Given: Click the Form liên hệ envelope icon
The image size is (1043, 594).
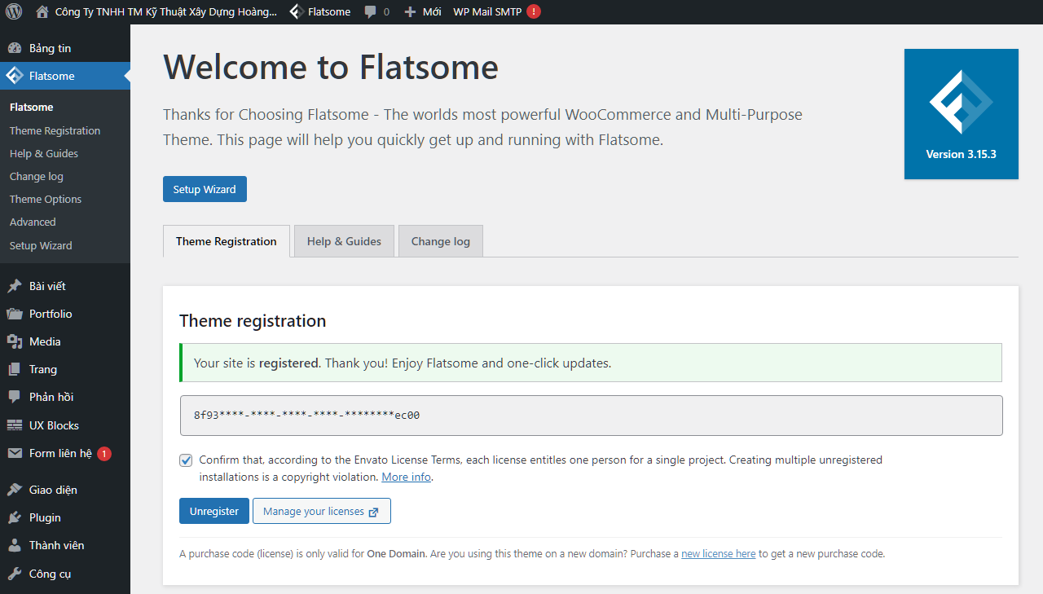Looking at the screenshot, I should (14, 453).
